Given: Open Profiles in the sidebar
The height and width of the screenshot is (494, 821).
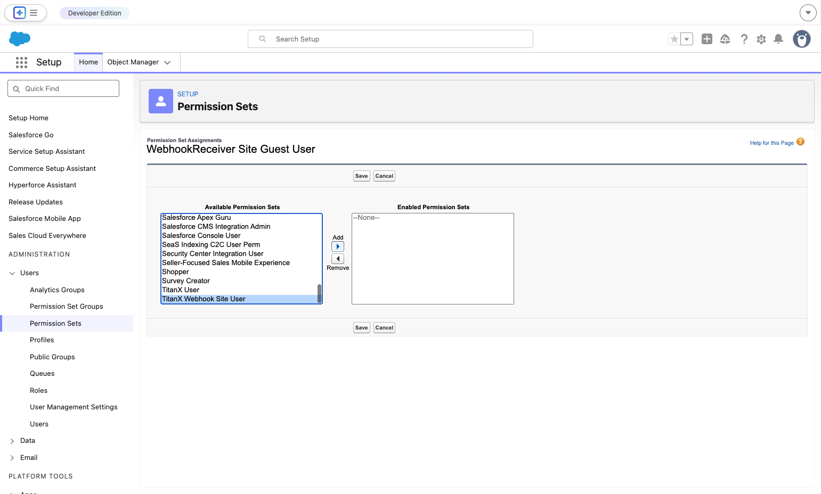Looking at the screenshot, I should pos(42,340).
